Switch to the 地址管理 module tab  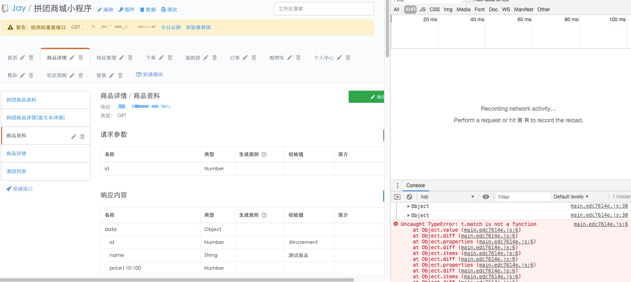(106, 58)
